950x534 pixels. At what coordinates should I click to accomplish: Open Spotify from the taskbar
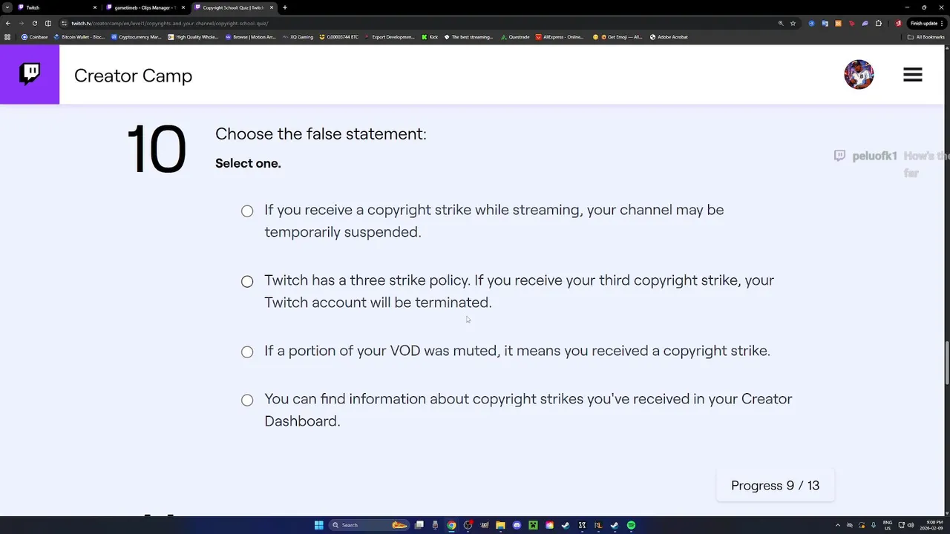click(631, 525)
